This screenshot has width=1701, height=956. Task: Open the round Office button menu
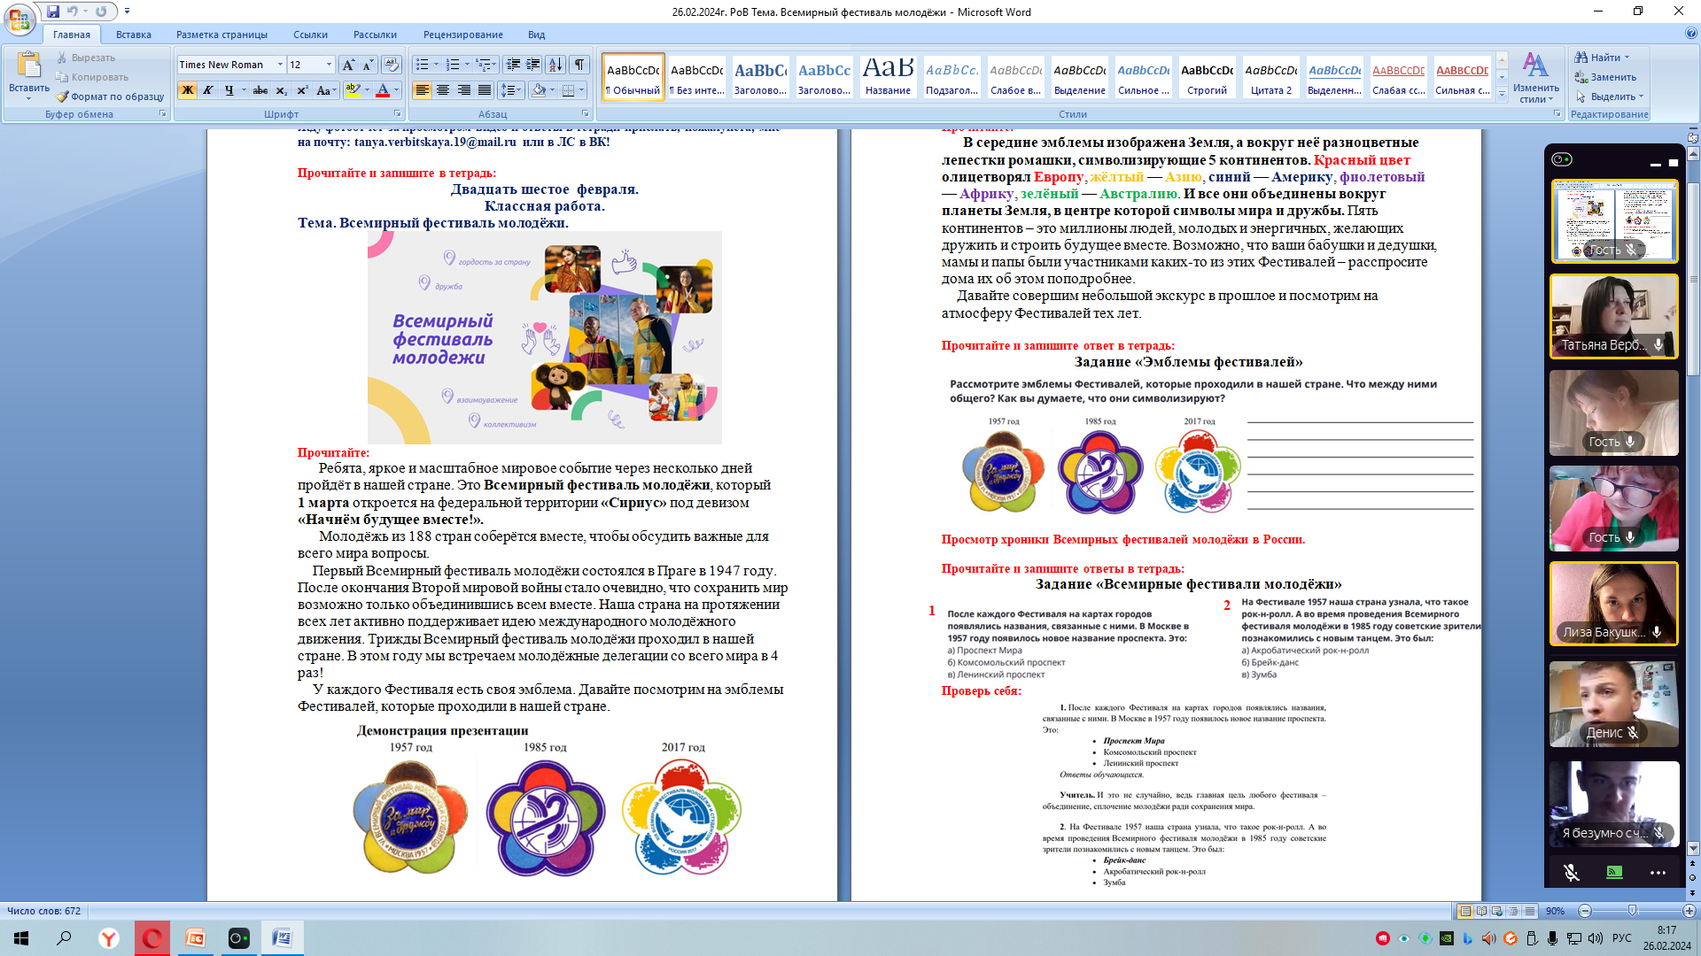(19, 19)
